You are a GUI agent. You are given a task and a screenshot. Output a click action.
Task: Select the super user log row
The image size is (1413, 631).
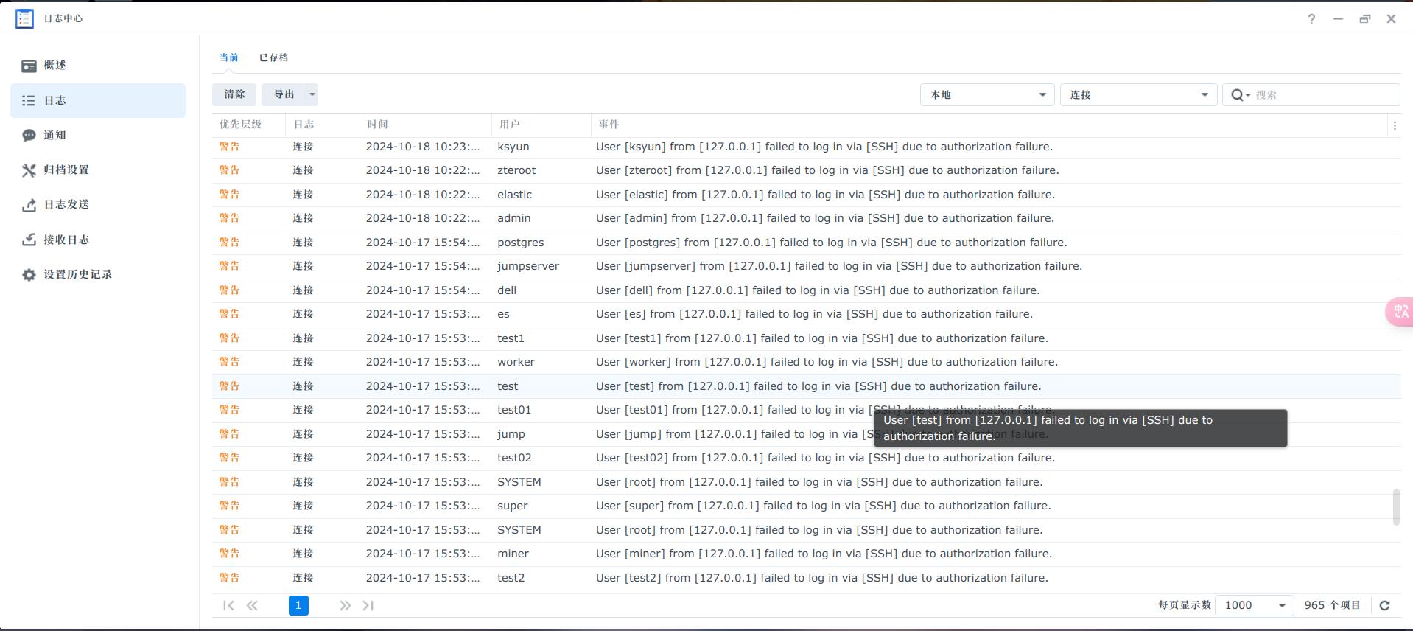(806, 506)
